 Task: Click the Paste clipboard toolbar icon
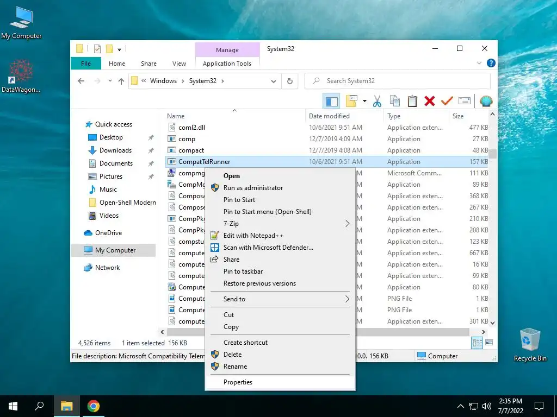pyautogui.click(x=412, y=101)
